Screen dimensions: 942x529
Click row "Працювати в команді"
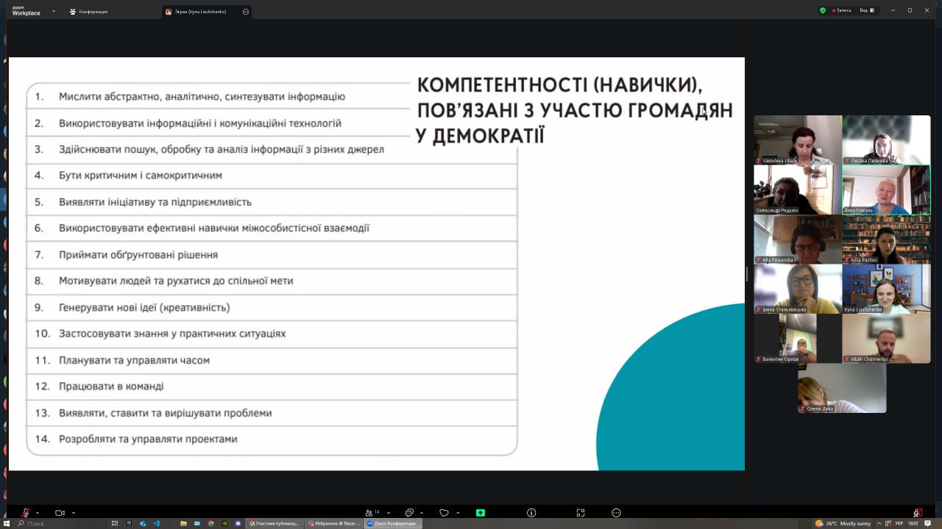coord(272,386)
